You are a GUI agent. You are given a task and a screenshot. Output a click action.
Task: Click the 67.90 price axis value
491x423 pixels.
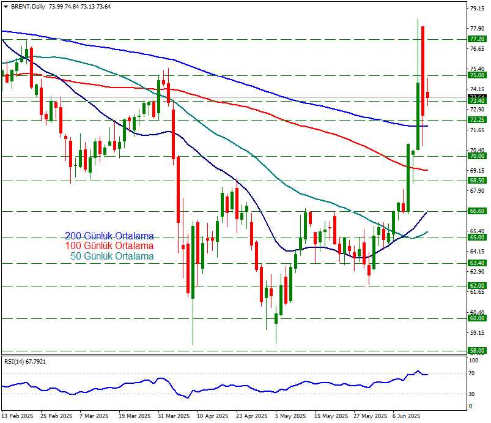click(477, 190)
